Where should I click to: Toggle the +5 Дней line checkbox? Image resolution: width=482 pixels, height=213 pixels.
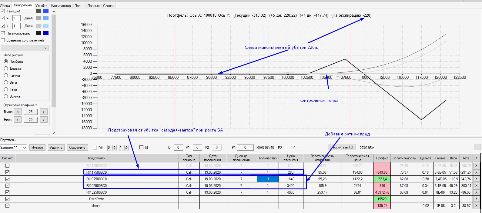click(x=3, y=18)
